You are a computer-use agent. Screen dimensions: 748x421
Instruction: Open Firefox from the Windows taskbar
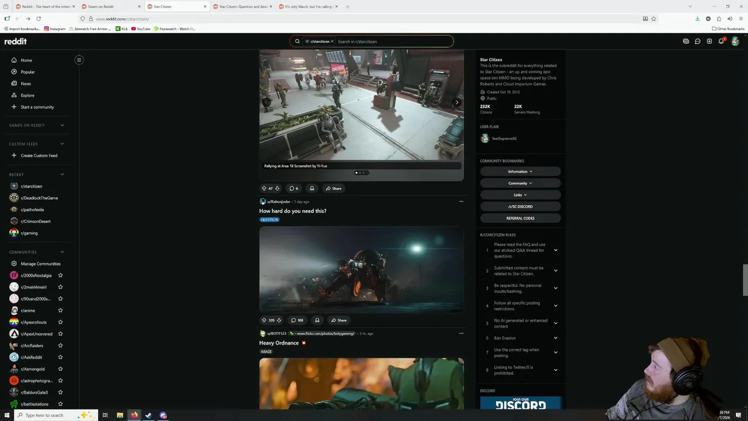[134, 415]
